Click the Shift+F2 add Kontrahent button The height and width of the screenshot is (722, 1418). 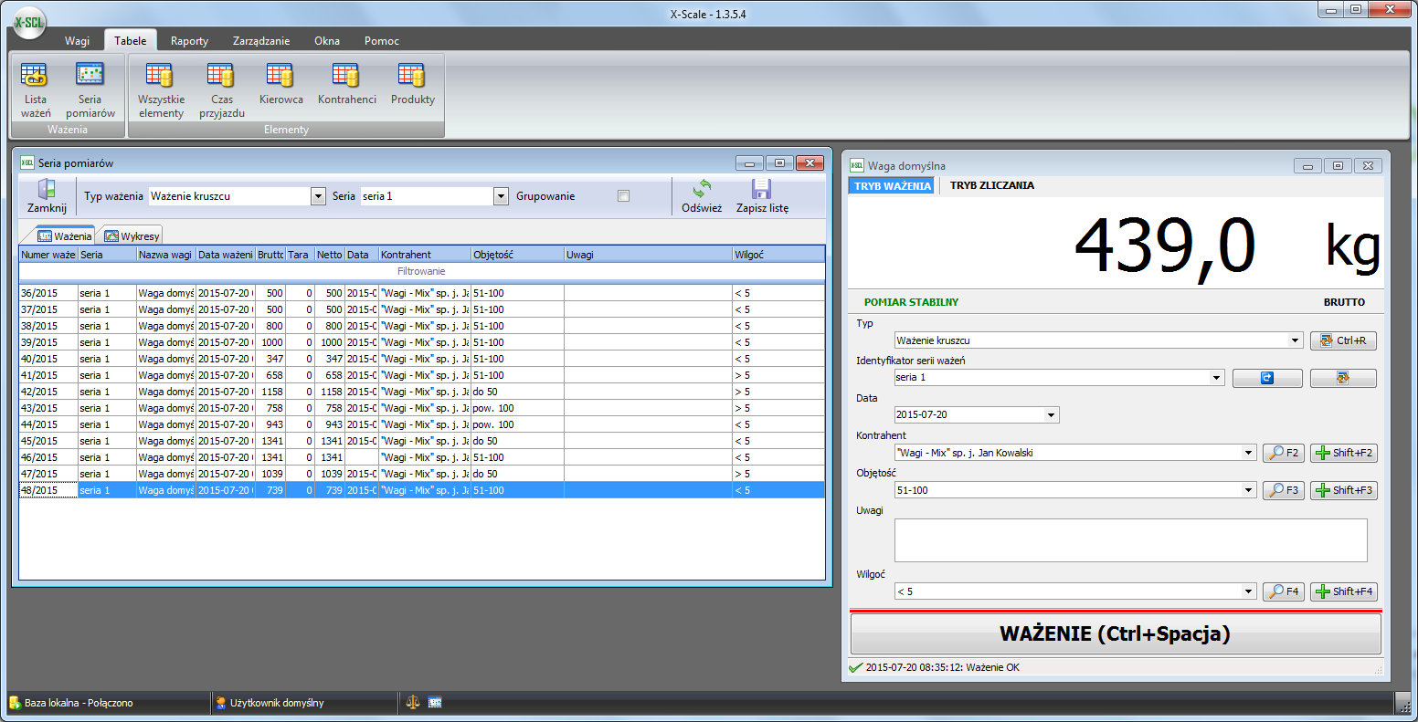tap(1343, 453)
